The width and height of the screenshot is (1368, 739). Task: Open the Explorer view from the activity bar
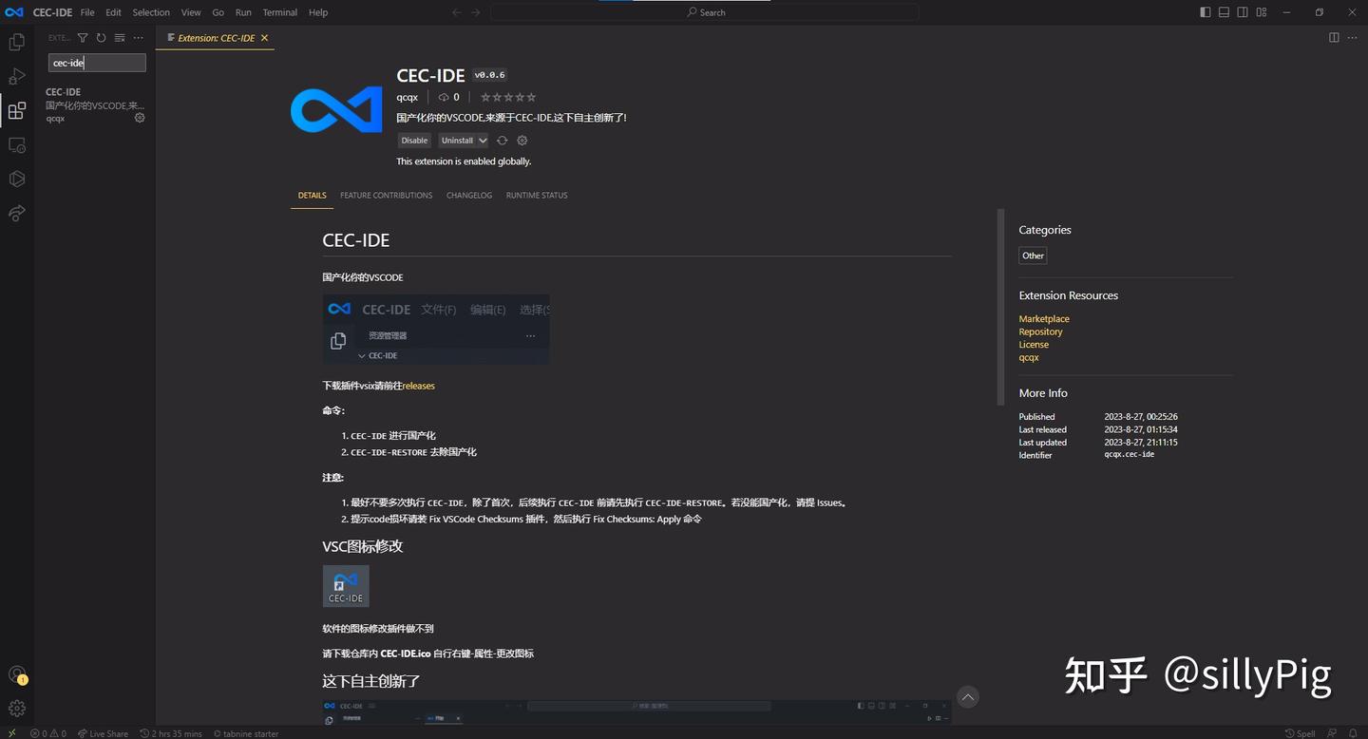[16, 42]
